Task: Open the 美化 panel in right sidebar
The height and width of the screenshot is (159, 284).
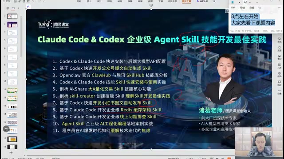Action: tap(280, 40)
